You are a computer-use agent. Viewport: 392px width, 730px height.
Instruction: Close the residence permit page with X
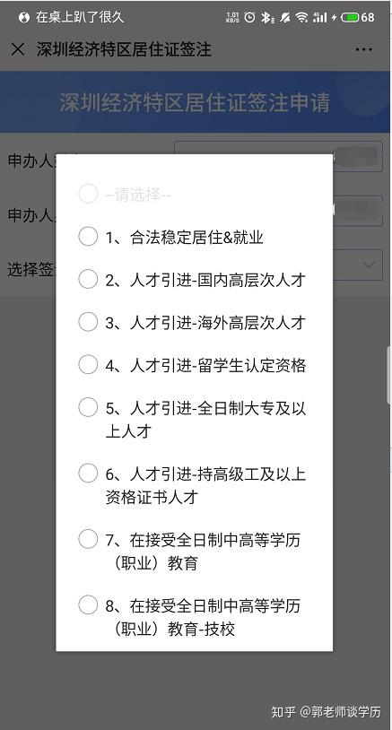pyautogui.click(x=18, y=49)
